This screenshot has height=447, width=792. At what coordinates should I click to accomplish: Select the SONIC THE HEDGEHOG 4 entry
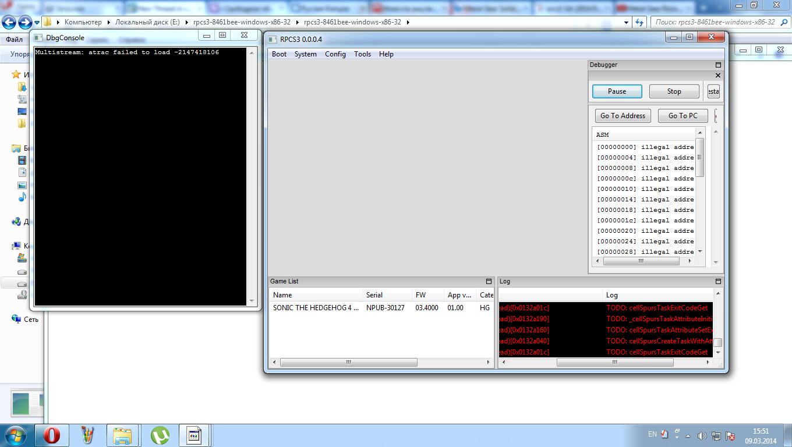pyautogui.click(x=316, y=308)
